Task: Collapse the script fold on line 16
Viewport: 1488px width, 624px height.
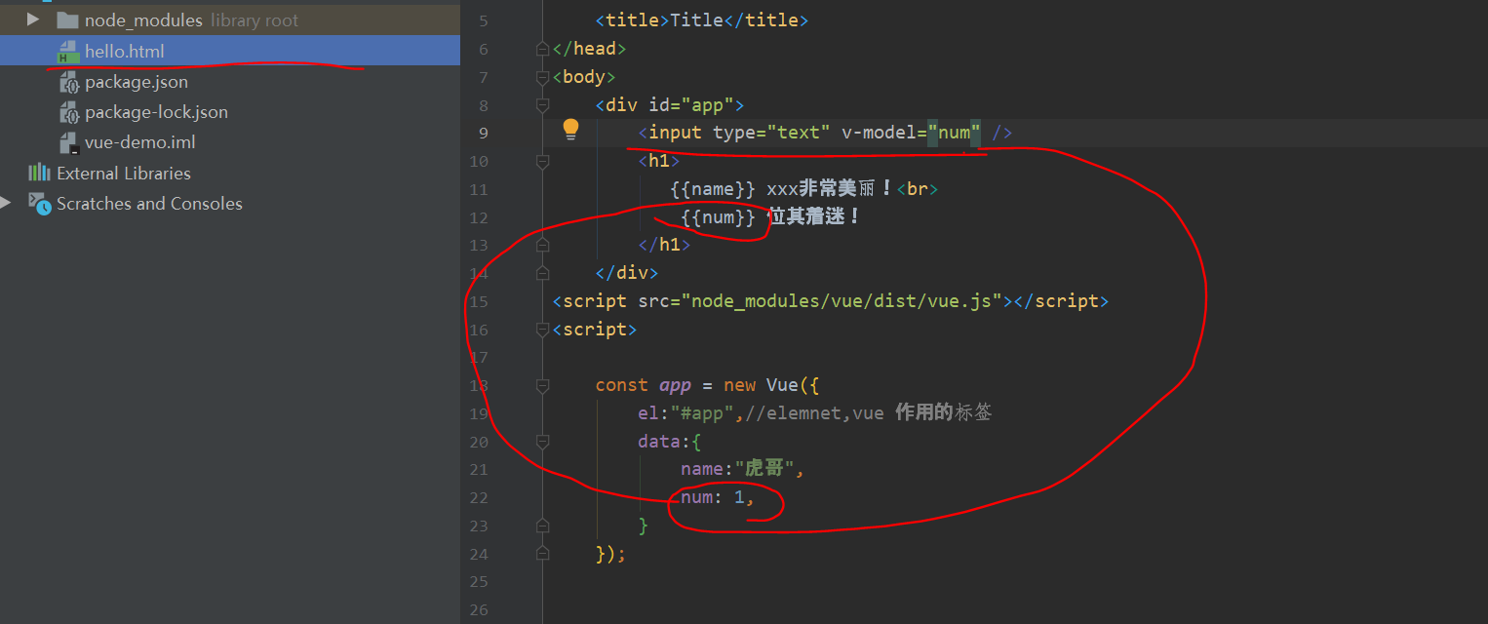Action: pos(543,330)
